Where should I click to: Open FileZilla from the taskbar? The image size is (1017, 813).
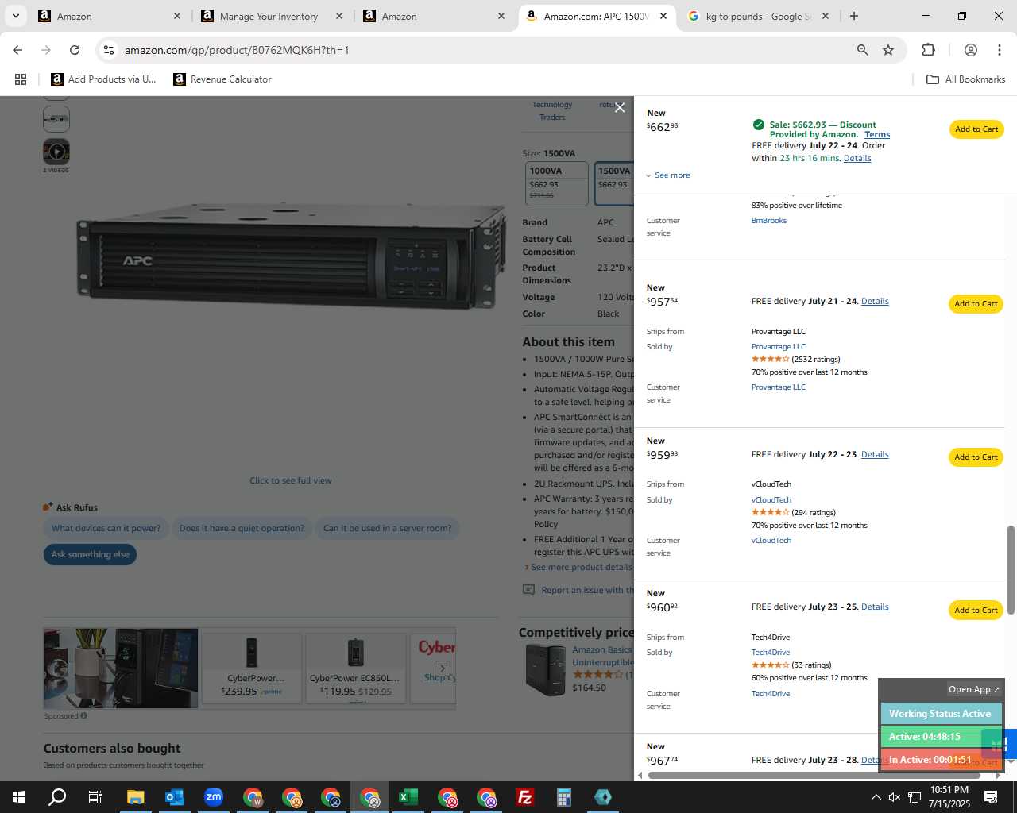tap(524, 797)
